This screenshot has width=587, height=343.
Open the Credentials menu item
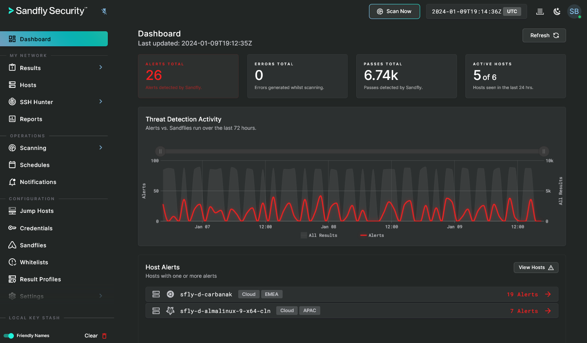coord(54,228)
